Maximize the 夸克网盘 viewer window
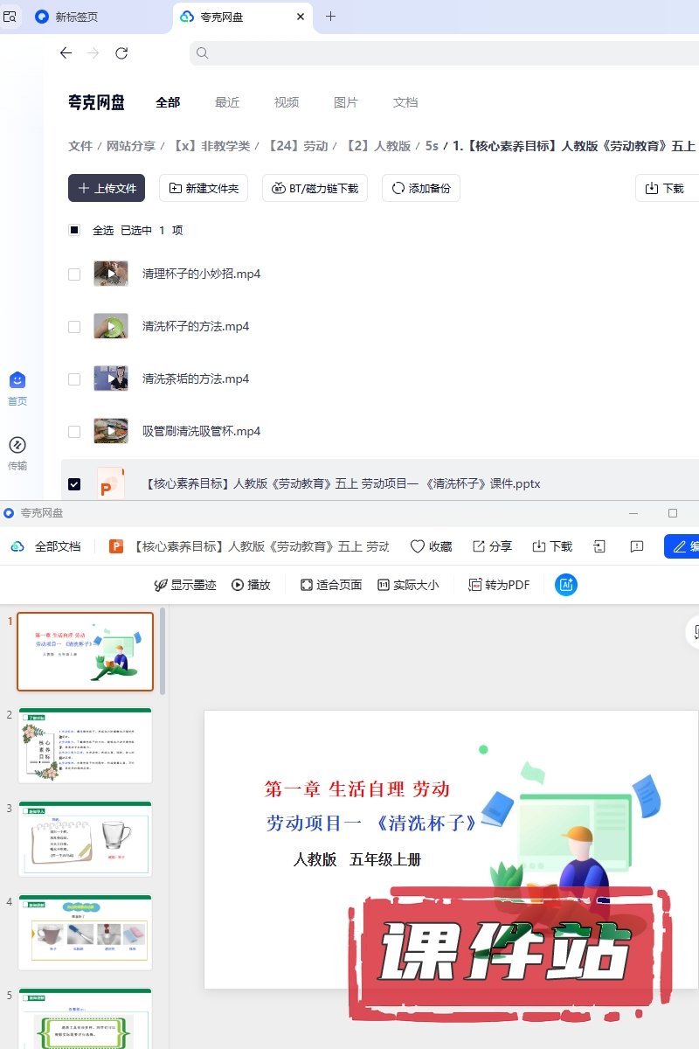This screenshot has height=1049, width=699. 673,513
